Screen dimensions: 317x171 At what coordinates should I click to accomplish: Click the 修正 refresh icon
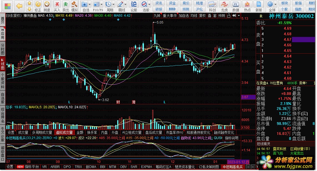[x=38, y=4]
